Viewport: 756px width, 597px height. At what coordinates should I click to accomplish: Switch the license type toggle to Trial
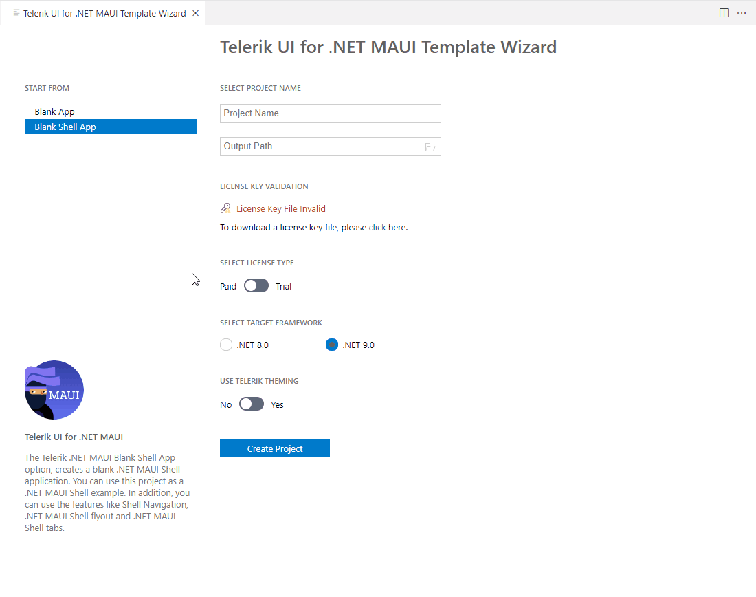click(256, 285)
